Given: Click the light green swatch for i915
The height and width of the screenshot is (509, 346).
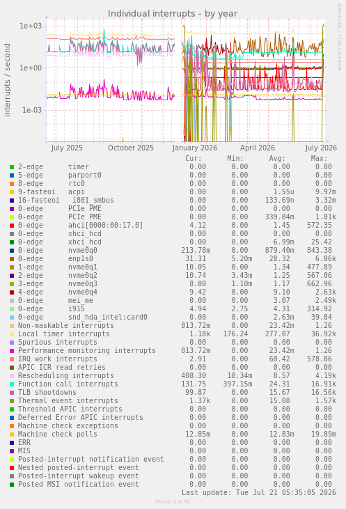Looking at the screenshot, I should click(x=12, y=309).
